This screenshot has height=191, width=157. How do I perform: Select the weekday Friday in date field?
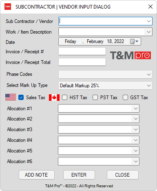[71, 41]
